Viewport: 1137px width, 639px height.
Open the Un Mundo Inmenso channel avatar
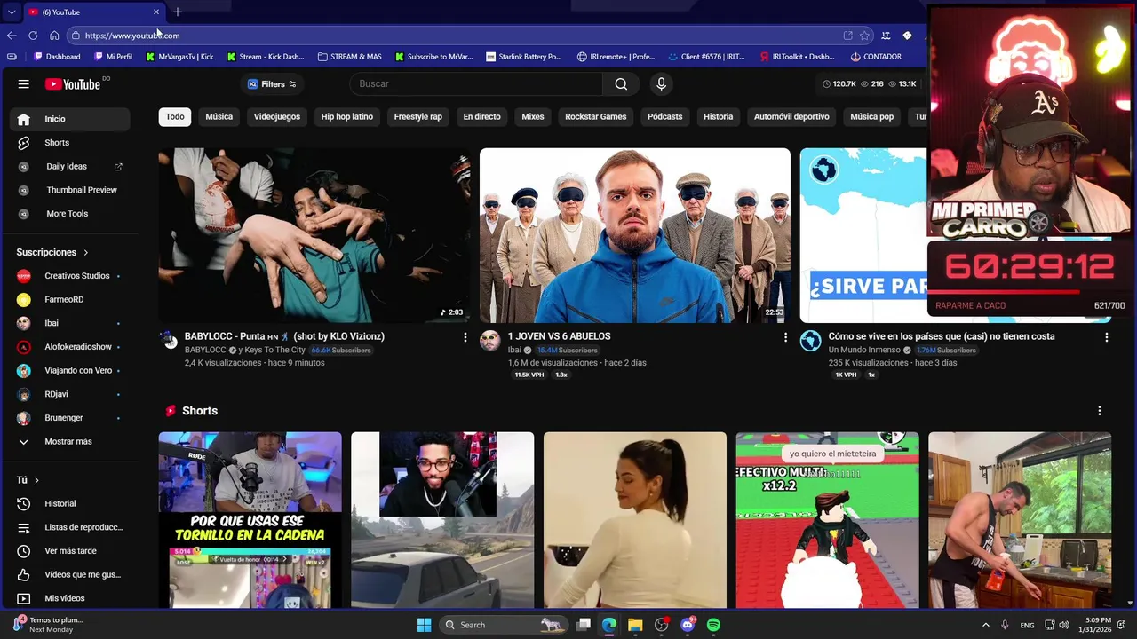click(x=810, y=341)
